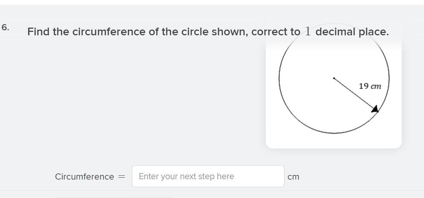Click the black arrowhead on the radius

[375, 109]
